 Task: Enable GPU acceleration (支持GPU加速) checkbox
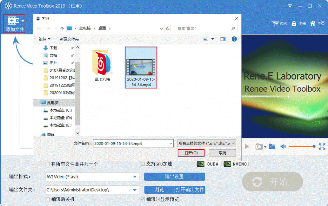point(143,164)
